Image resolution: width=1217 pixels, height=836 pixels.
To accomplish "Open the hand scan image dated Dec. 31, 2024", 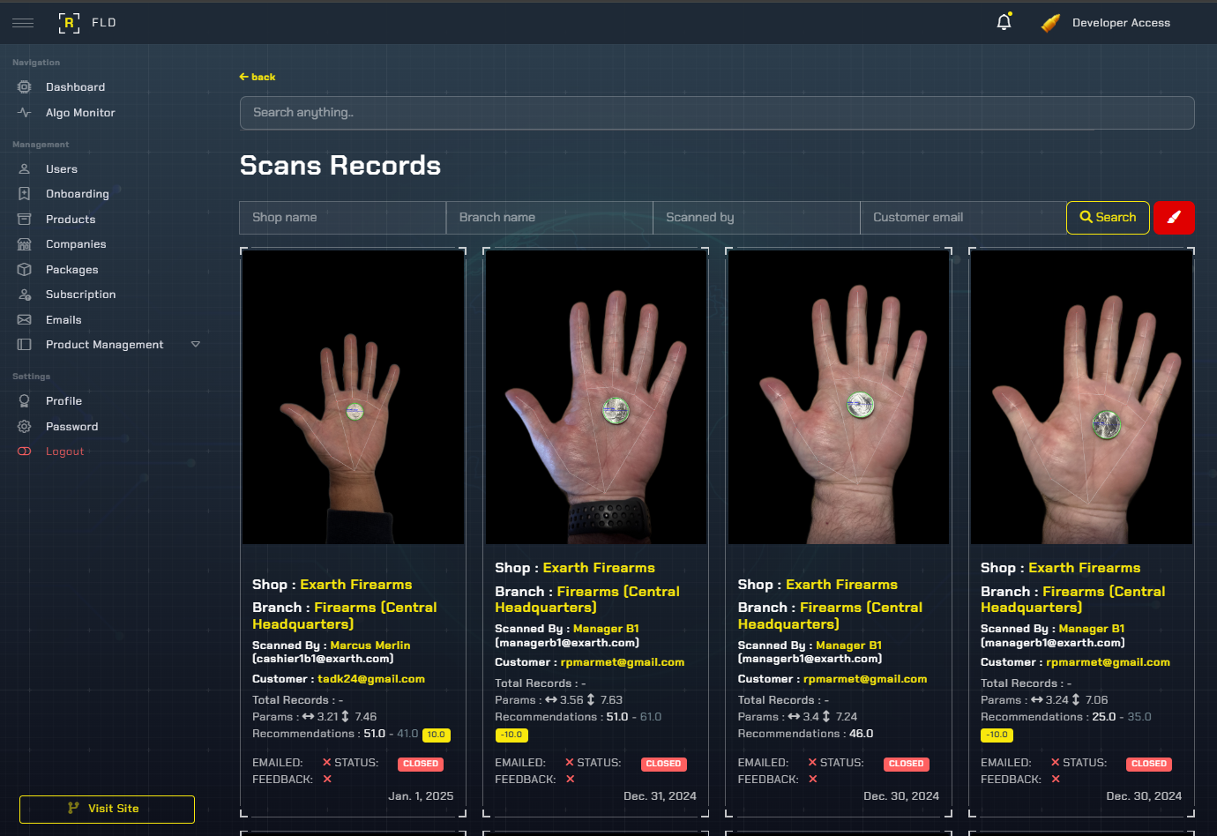I will coord(596,397).
